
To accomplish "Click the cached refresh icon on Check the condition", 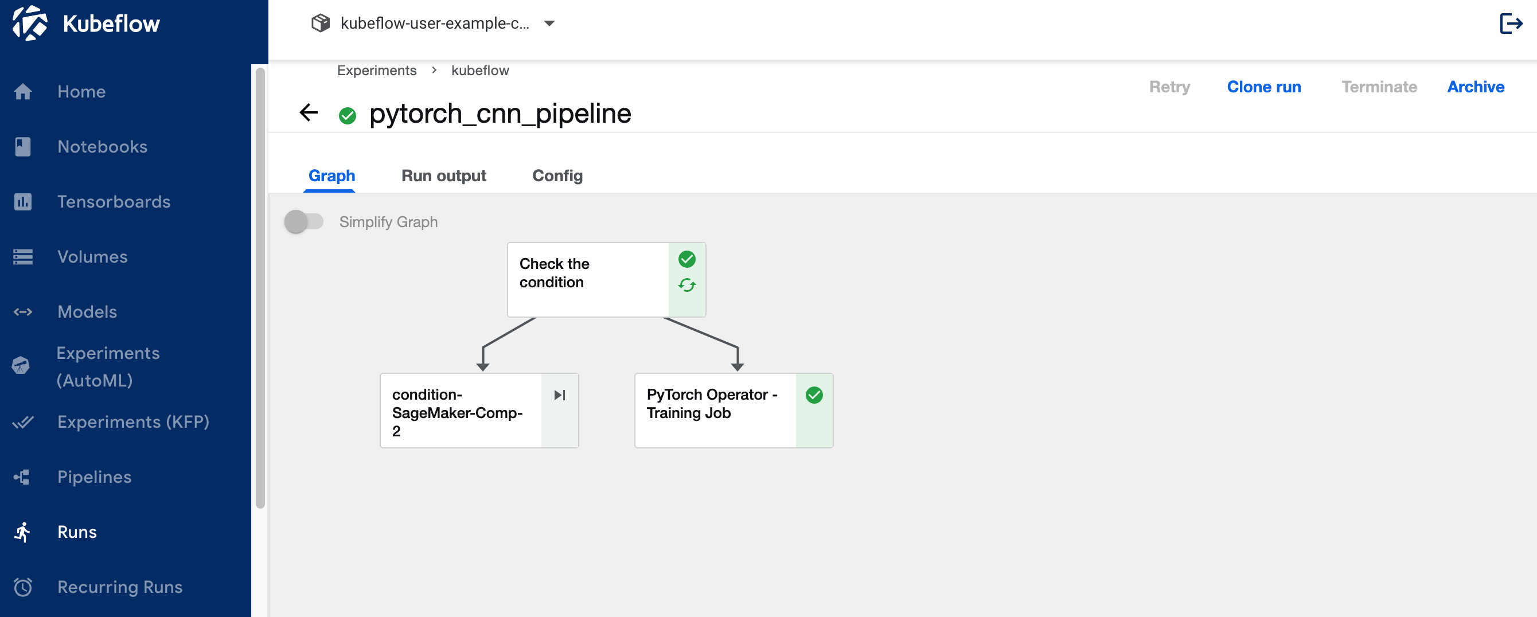I will 686,285.
